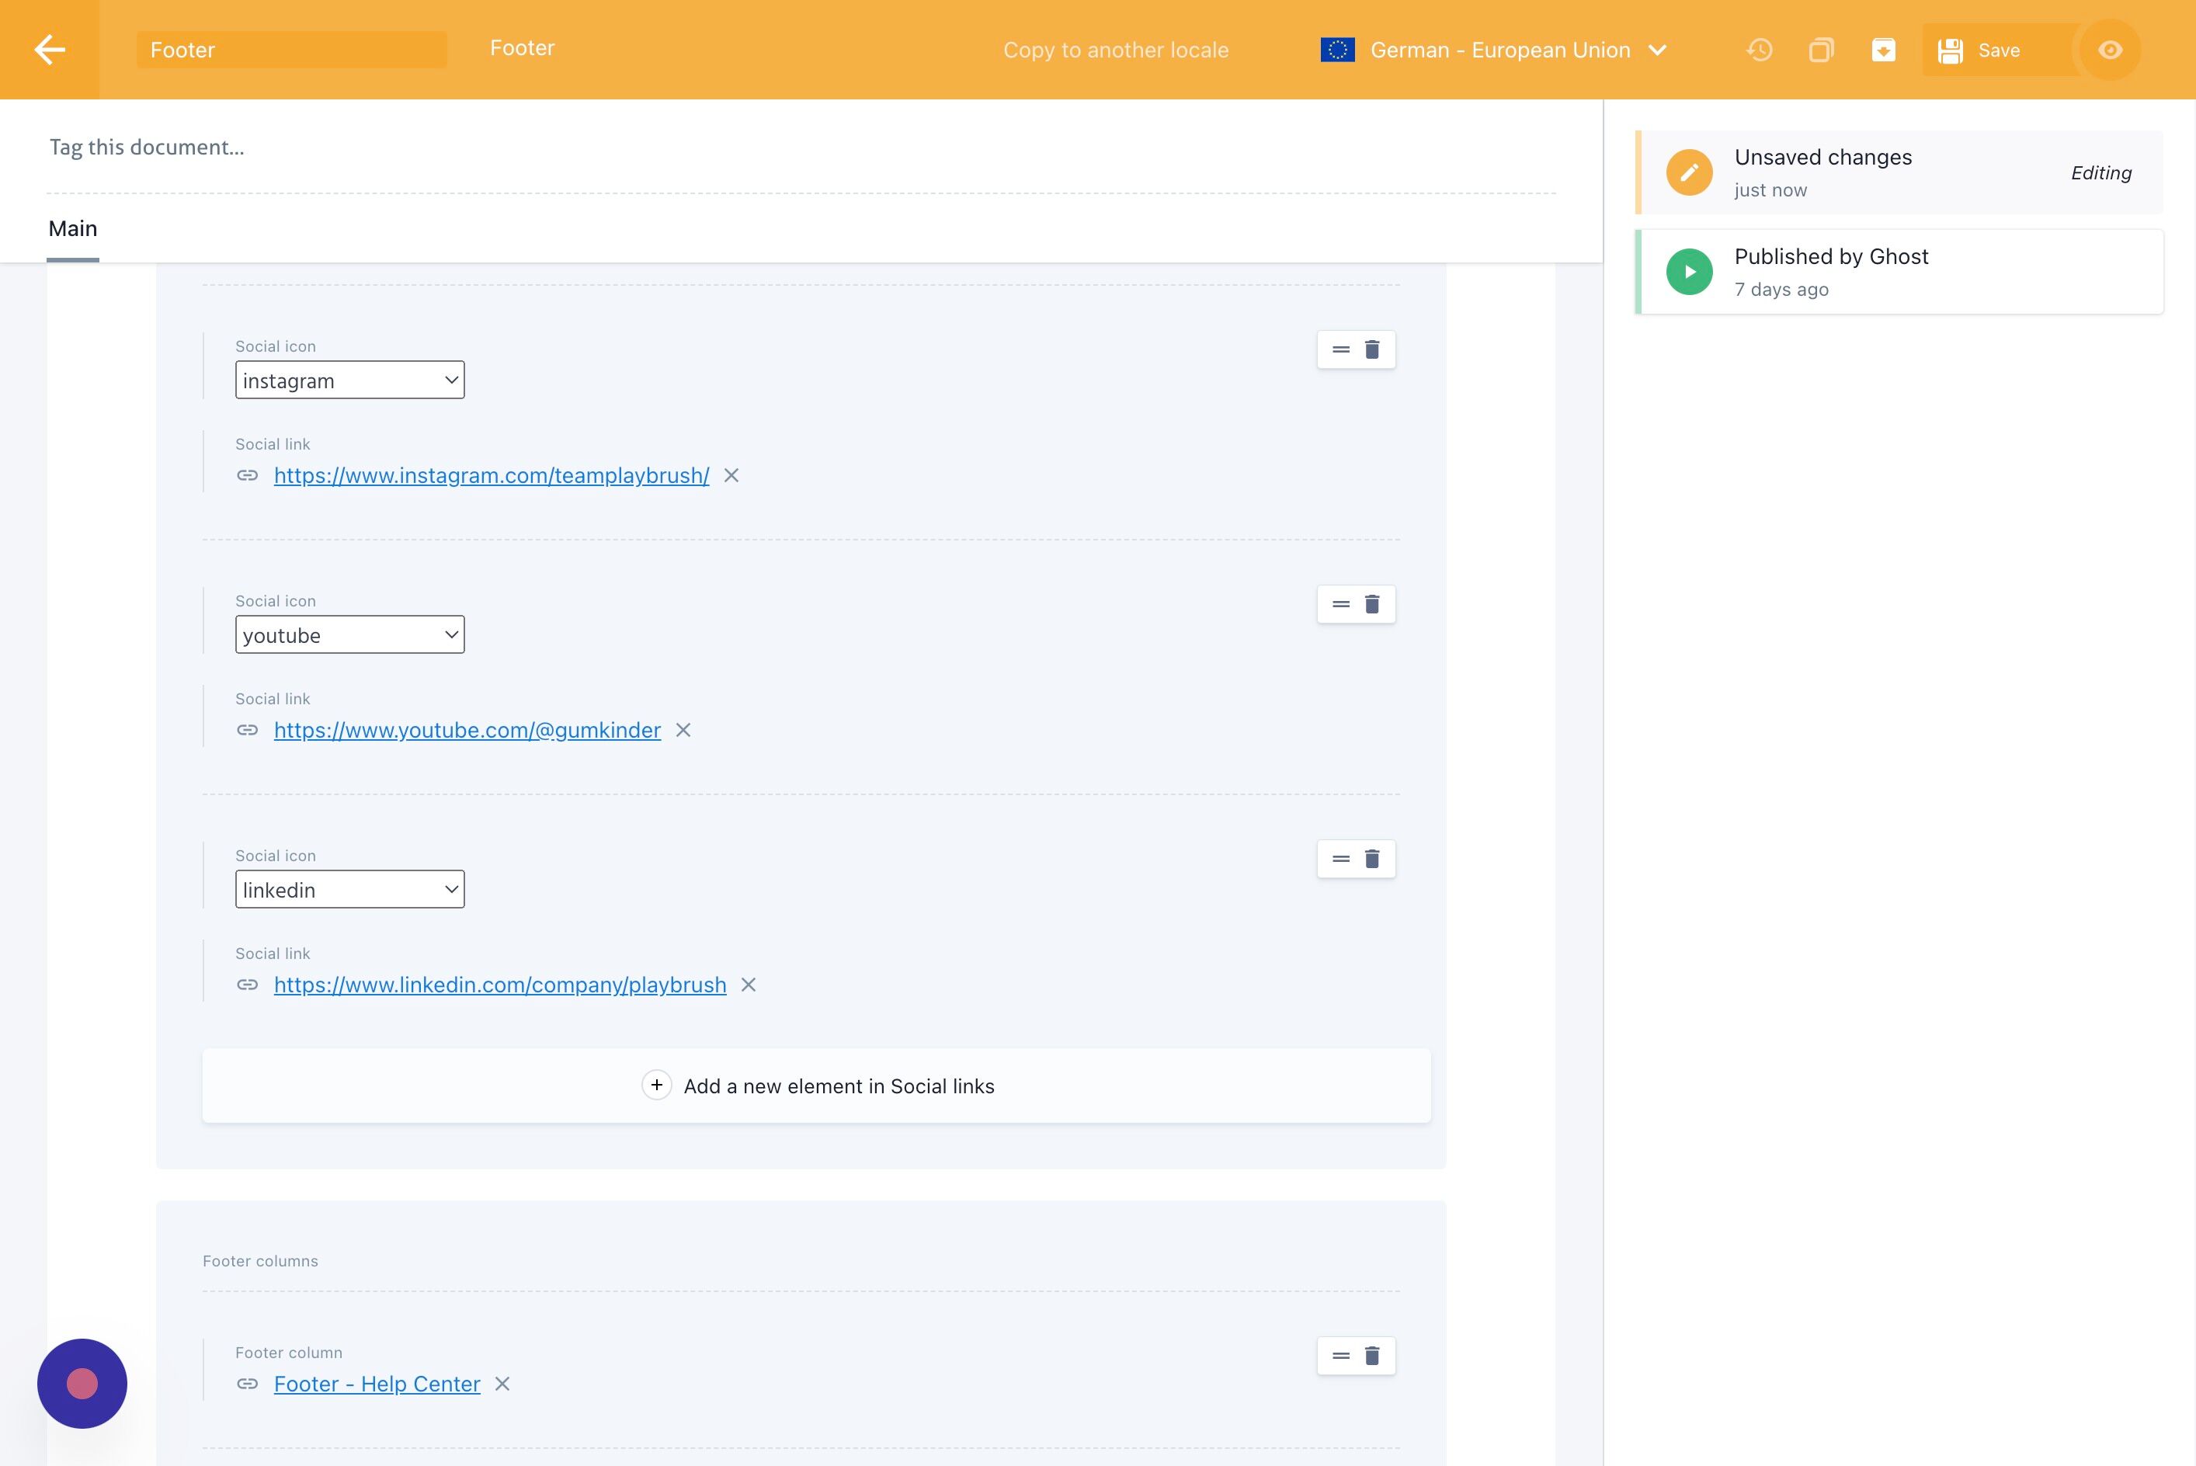Viewport: 2196px width, 1466px height.
Task: Click the back arrow icon
Action: tap(50, 50)
